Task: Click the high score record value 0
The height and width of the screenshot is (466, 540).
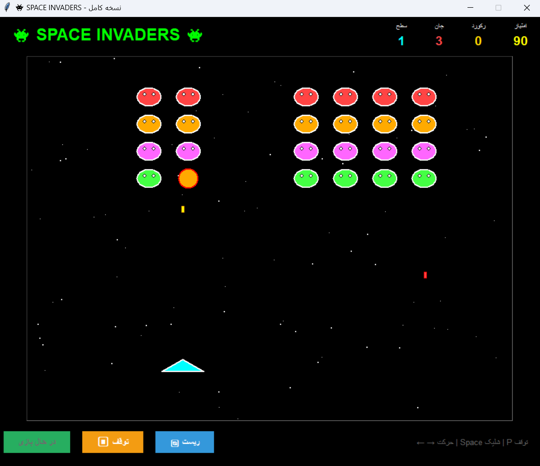Action: 478,41
